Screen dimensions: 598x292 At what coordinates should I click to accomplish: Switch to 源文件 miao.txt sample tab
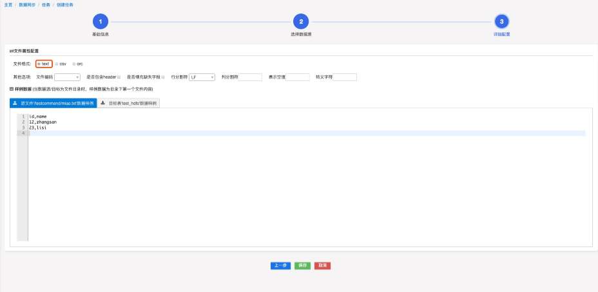[x=53, y=103]
